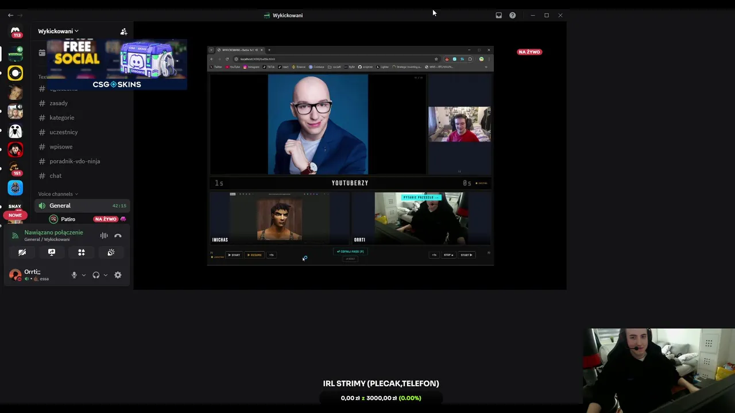The width and height of the screenshot is (735, 413).
Task: Click the IMICHAS video tile in stream
Action: coord(280,218)
